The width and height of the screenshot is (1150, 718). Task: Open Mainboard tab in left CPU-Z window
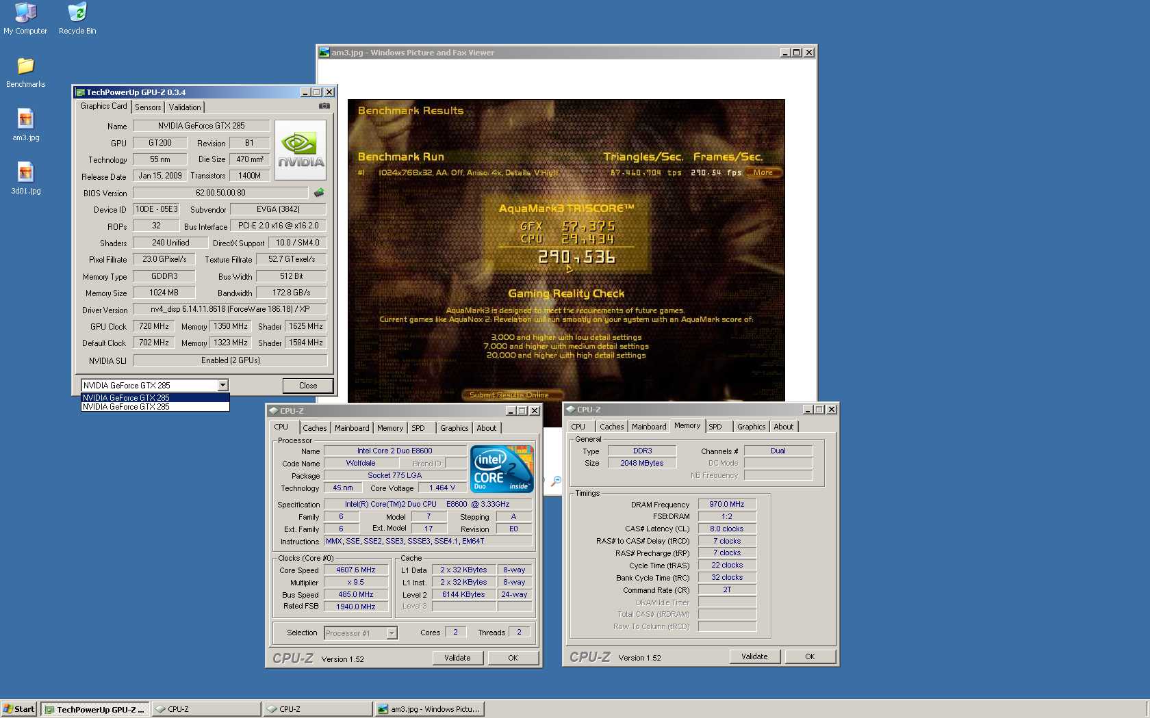tap(352, 428)
